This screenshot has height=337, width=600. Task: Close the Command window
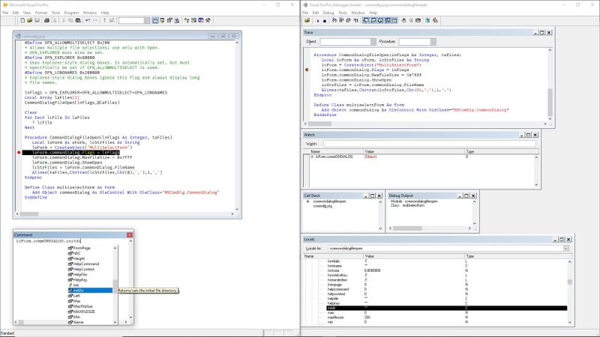[x=129, y=234]
